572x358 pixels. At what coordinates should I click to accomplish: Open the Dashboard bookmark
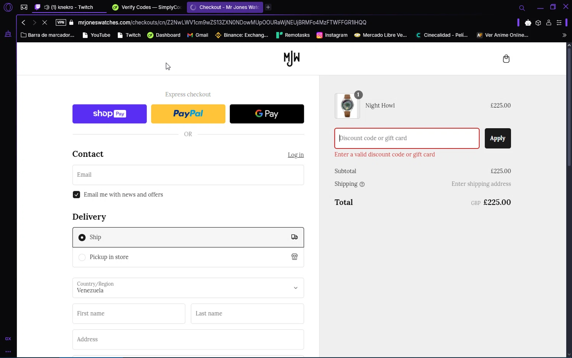click(x=164, y=35)
